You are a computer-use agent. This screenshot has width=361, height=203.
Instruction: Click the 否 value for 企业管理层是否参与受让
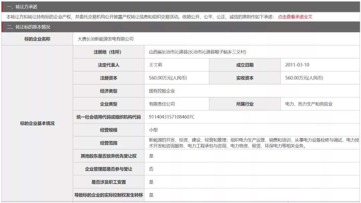pyautogui.click(x=151, y=169)
